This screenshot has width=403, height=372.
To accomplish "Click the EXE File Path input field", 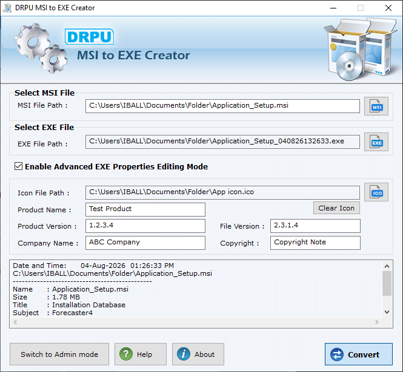I will [x=222, y=142].
